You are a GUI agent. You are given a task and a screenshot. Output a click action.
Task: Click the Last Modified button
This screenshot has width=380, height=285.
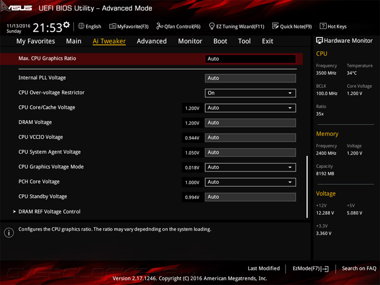264,268
